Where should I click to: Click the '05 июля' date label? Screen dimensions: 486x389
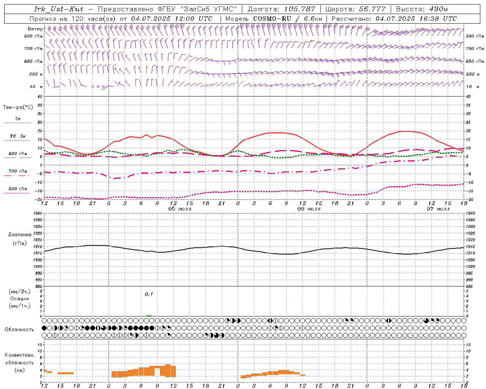[x=180, y=209]
